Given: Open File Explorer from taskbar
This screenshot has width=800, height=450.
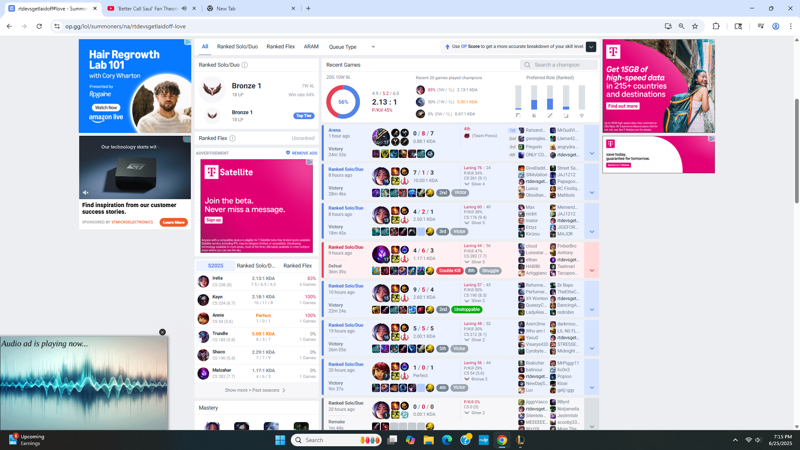Looking at the screenshot, I should (429, 440).
